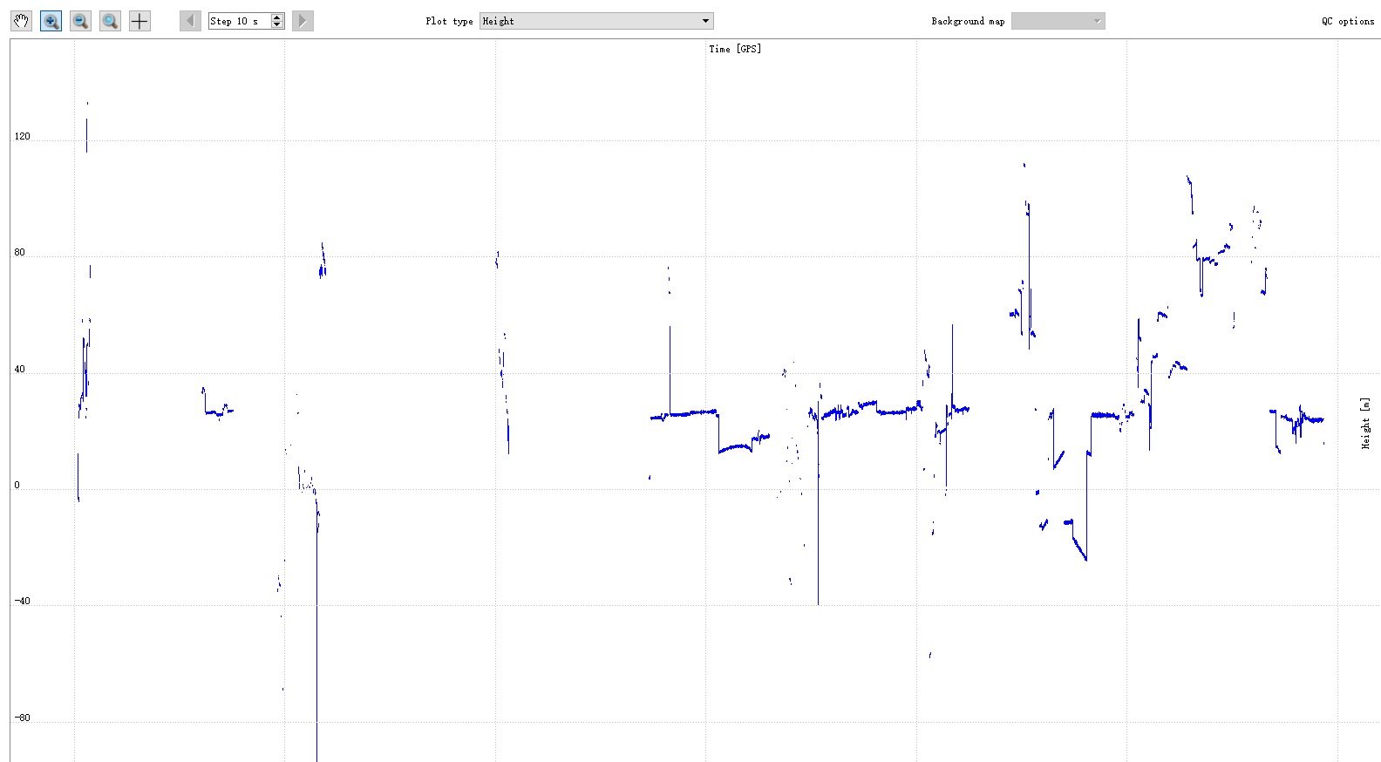Image resolution: width=1381 pixels, height=762 pixels.
Task: Click the 0 y-axis tick label
Action: point(17,486)
